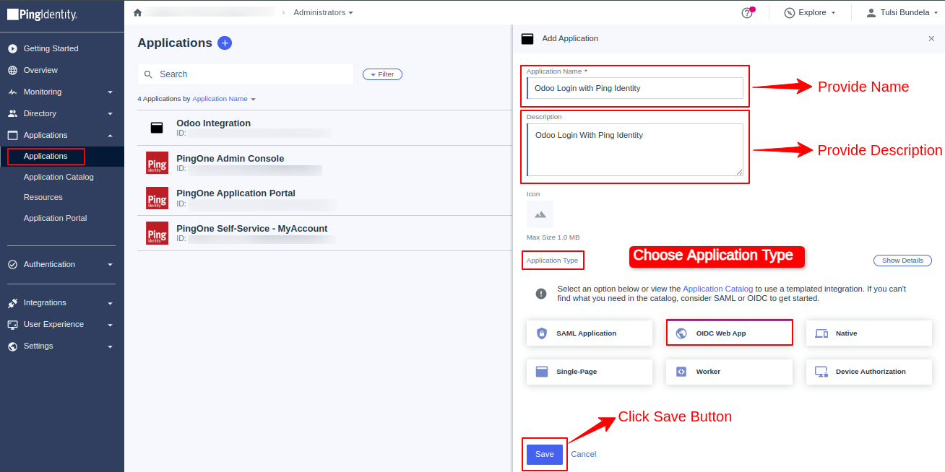The image size is (945, 472).
Task: Expand the Directory menu arrow
Action: [x=111, y=114]
